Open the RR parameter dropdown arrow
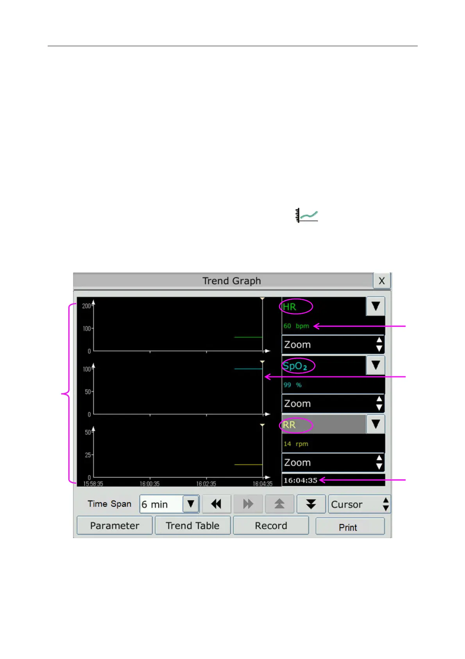 [x=376, y=424]
